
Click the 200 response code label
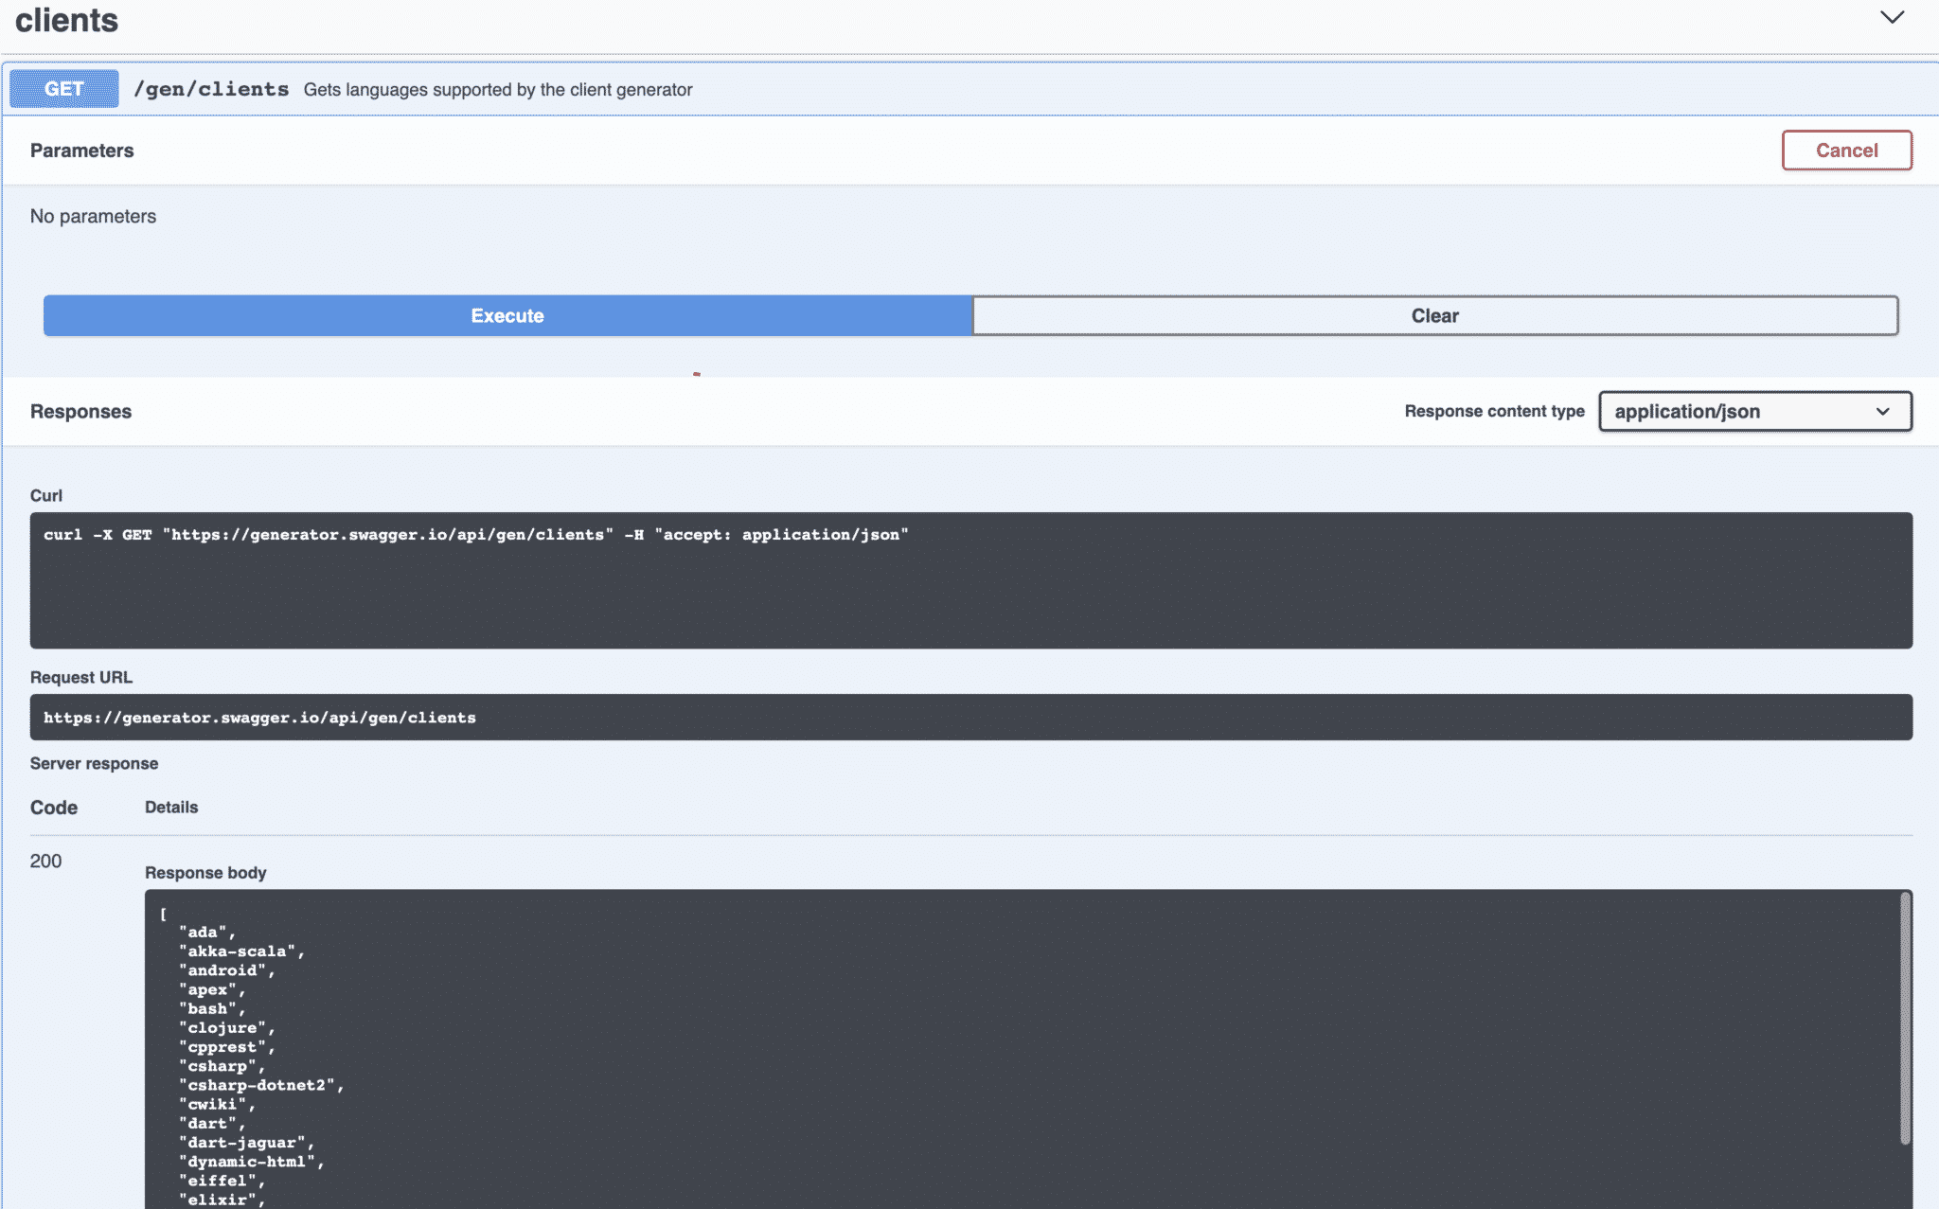[44, 861]
